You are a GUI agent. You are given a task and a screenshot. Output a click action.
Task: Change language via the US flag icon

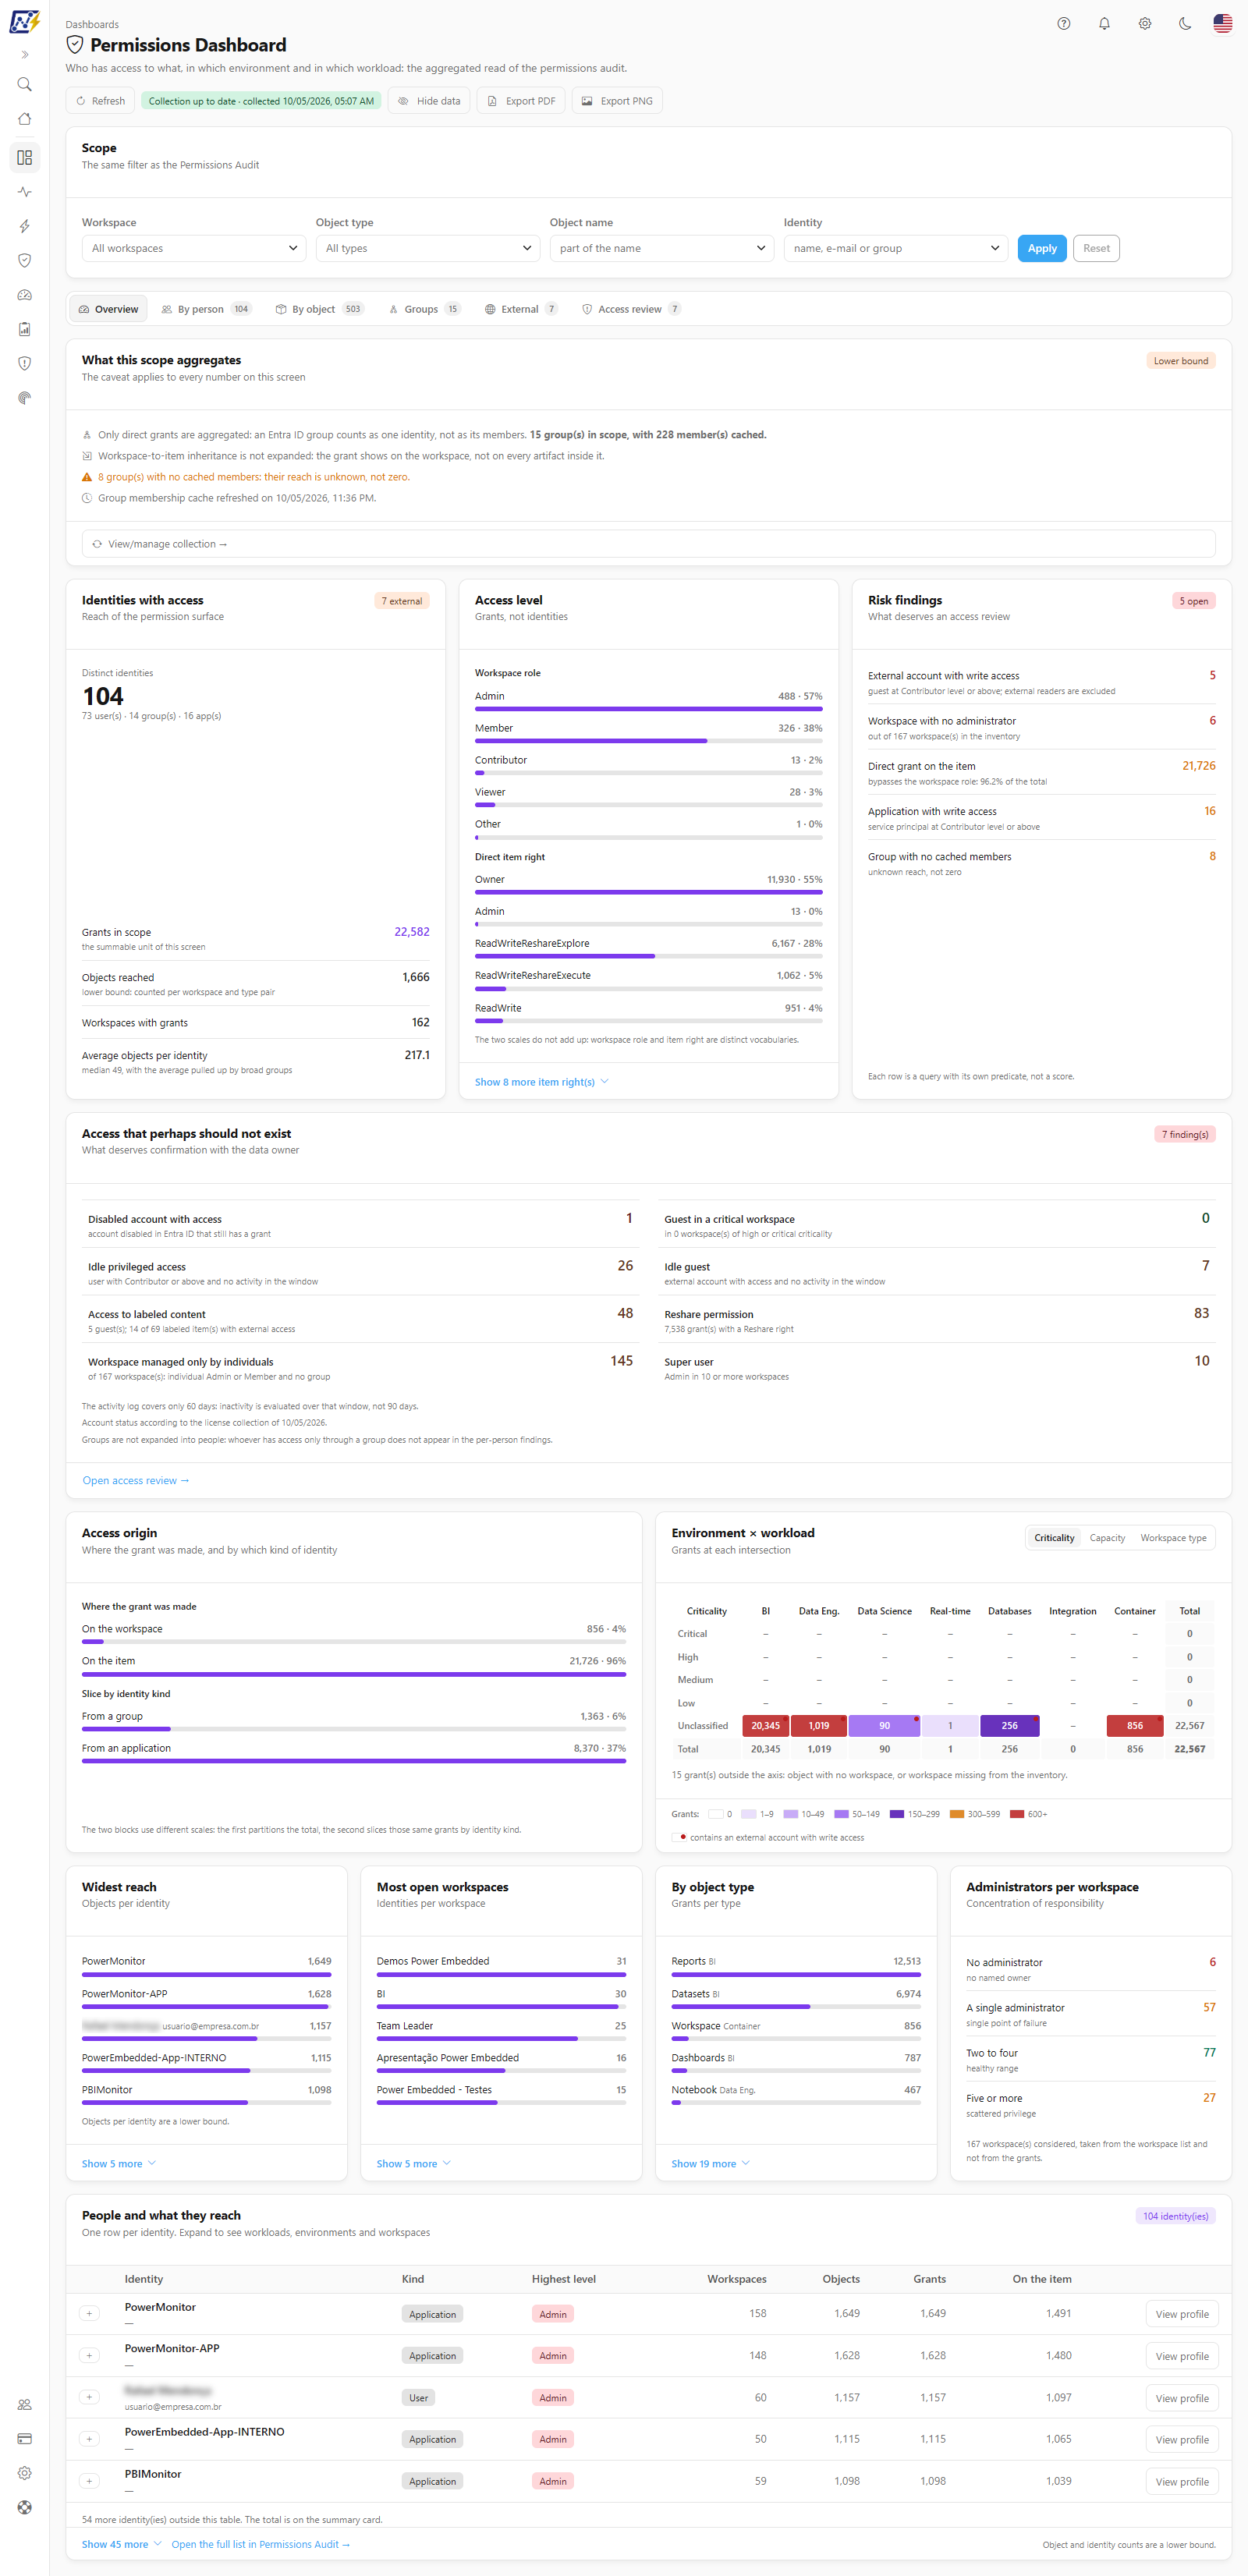click(x=1223, y=24)
